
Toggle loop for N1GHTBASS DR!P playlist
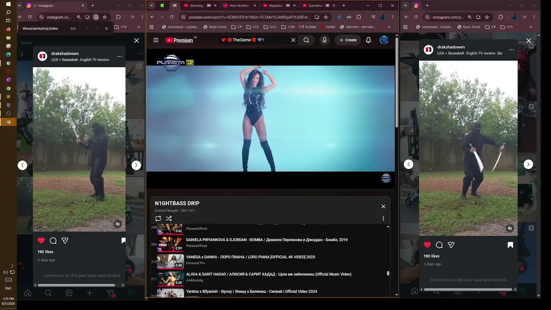(x=158, y=219)
